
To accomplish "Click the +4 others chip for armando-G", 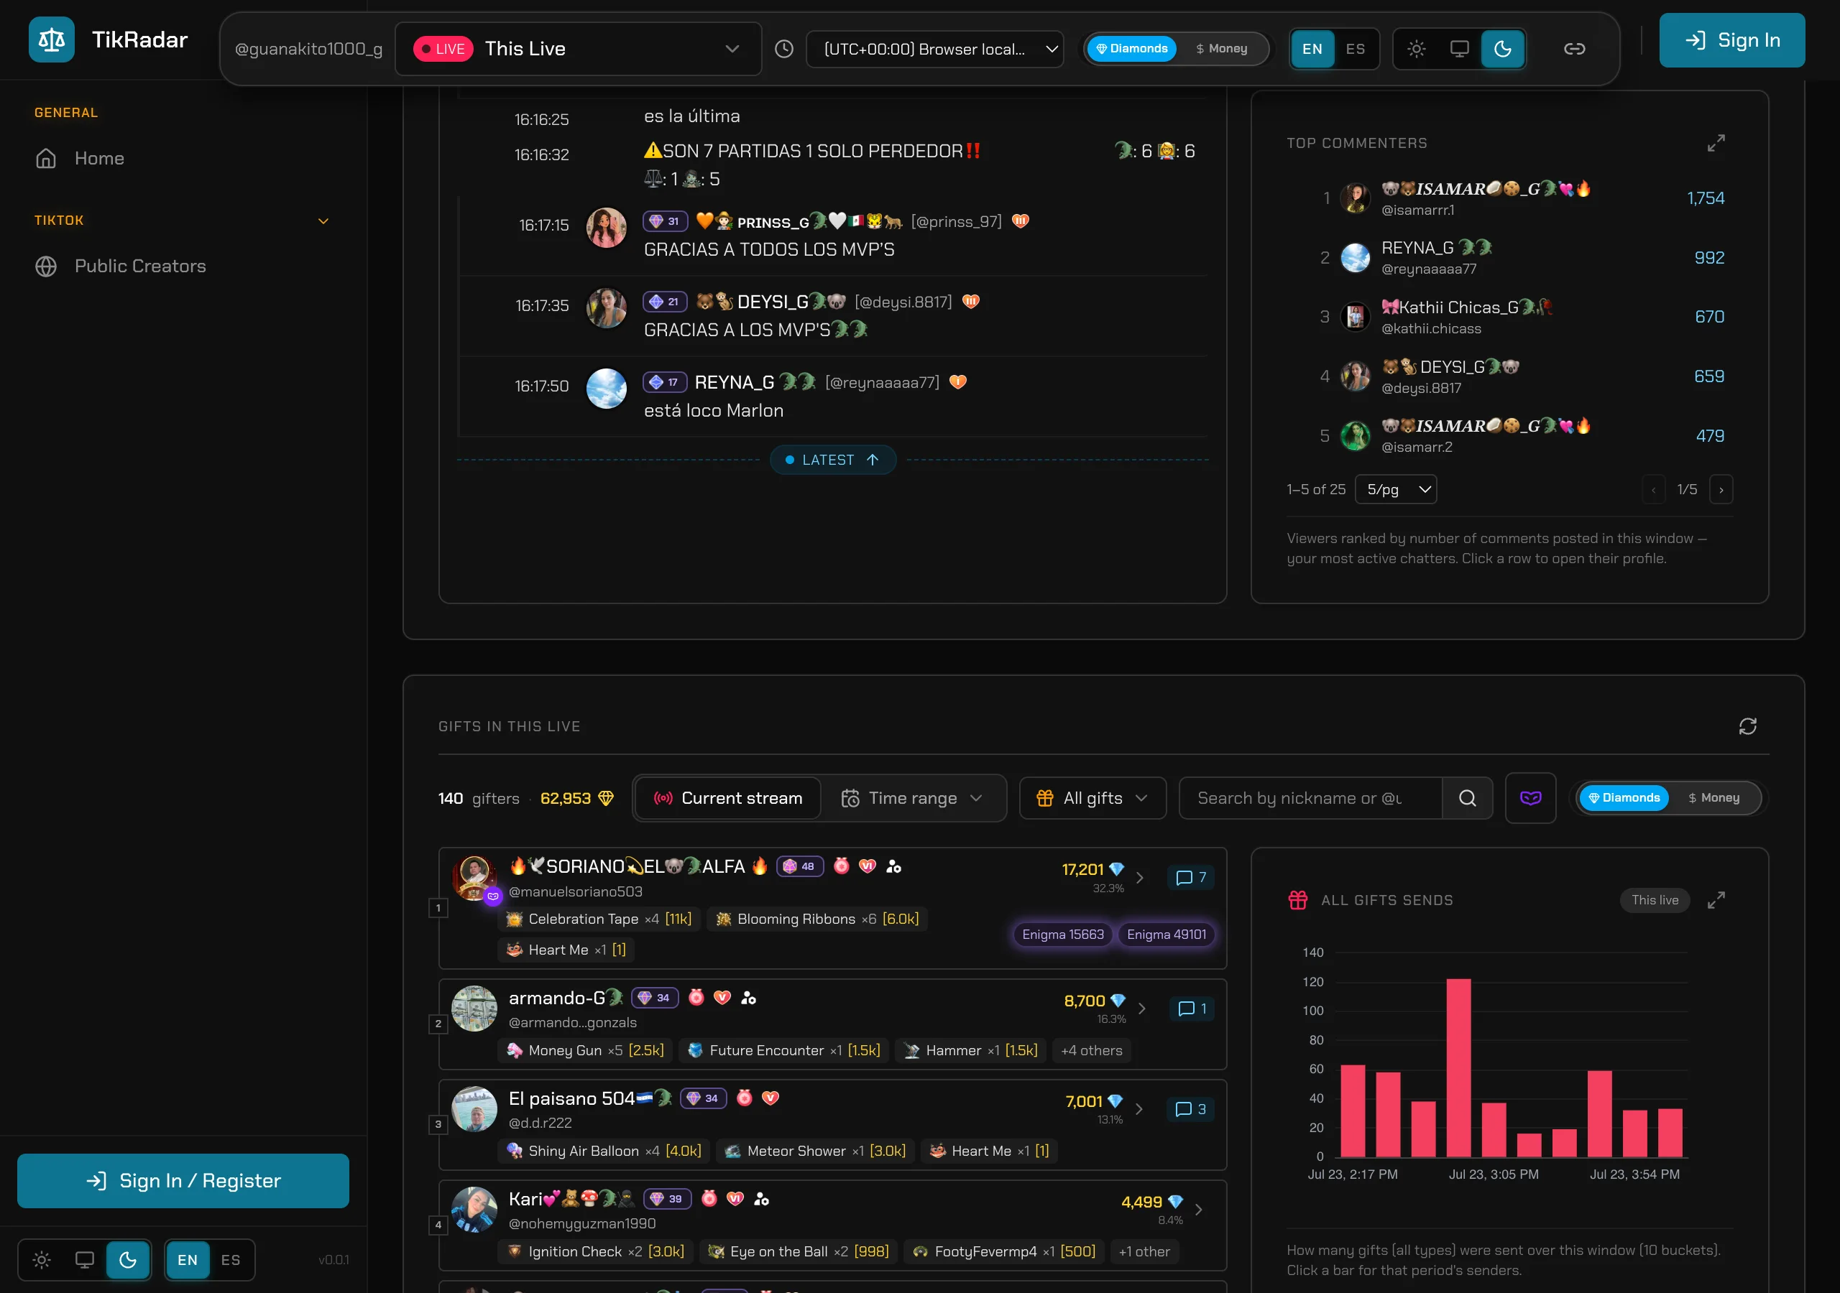I will [x=1092, y=1050].
